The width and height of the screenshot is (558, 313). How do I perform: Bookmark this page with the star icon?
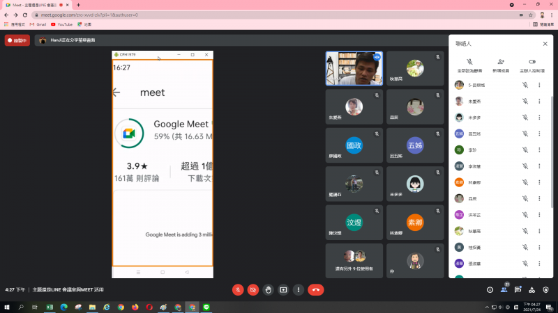click(531, 15)
